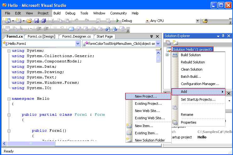Click the Save All icon

pos(44,21)
